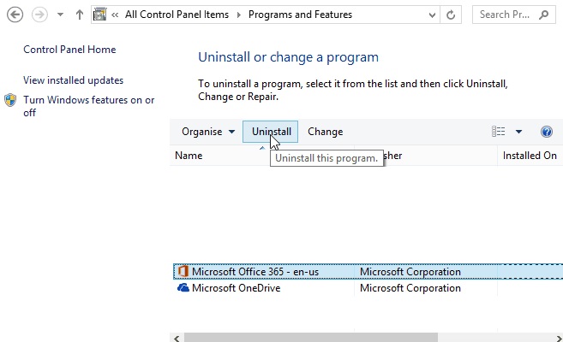The image size is (563, 342).
Task: Click Microsoft Corporation publisher for Office 365
Action: (410, 272)
